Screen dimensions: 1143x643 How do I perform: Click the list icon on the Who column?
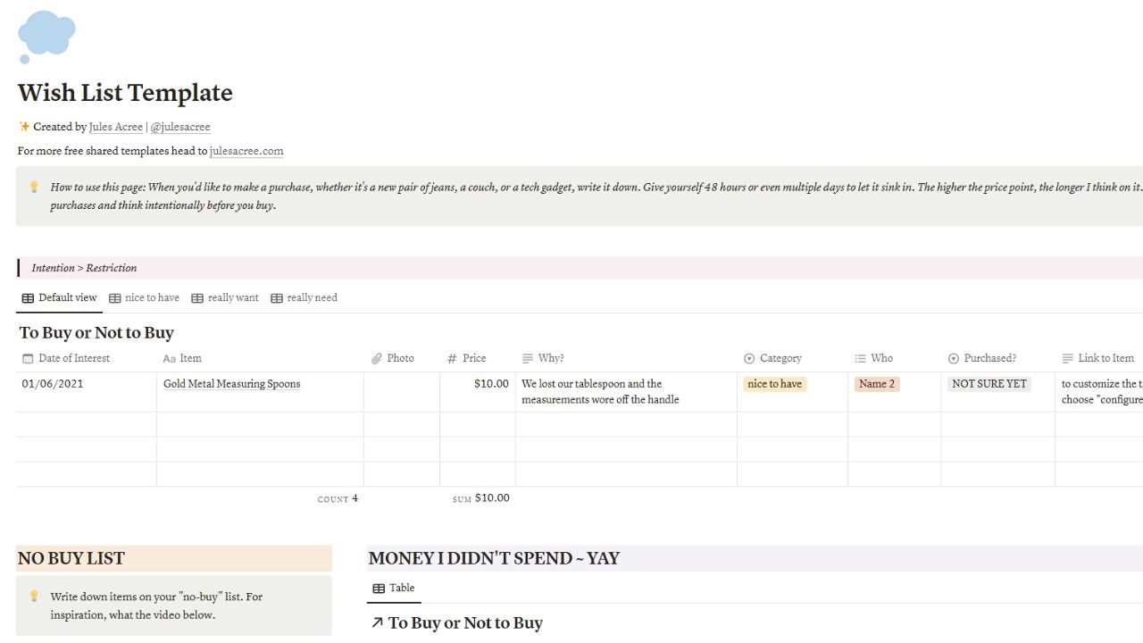click(862, 358)
